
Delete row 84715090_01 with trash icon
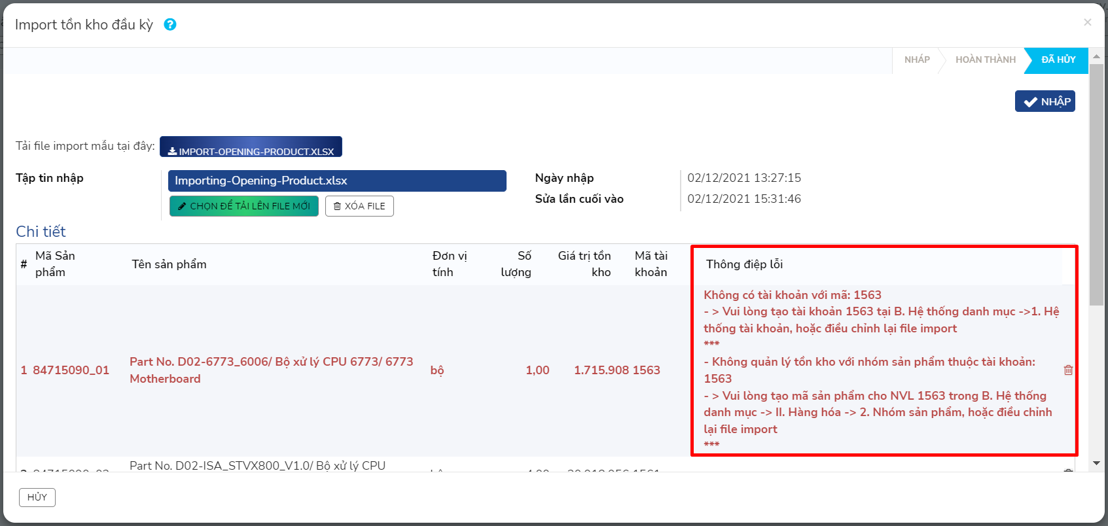tap(1068, 370)
